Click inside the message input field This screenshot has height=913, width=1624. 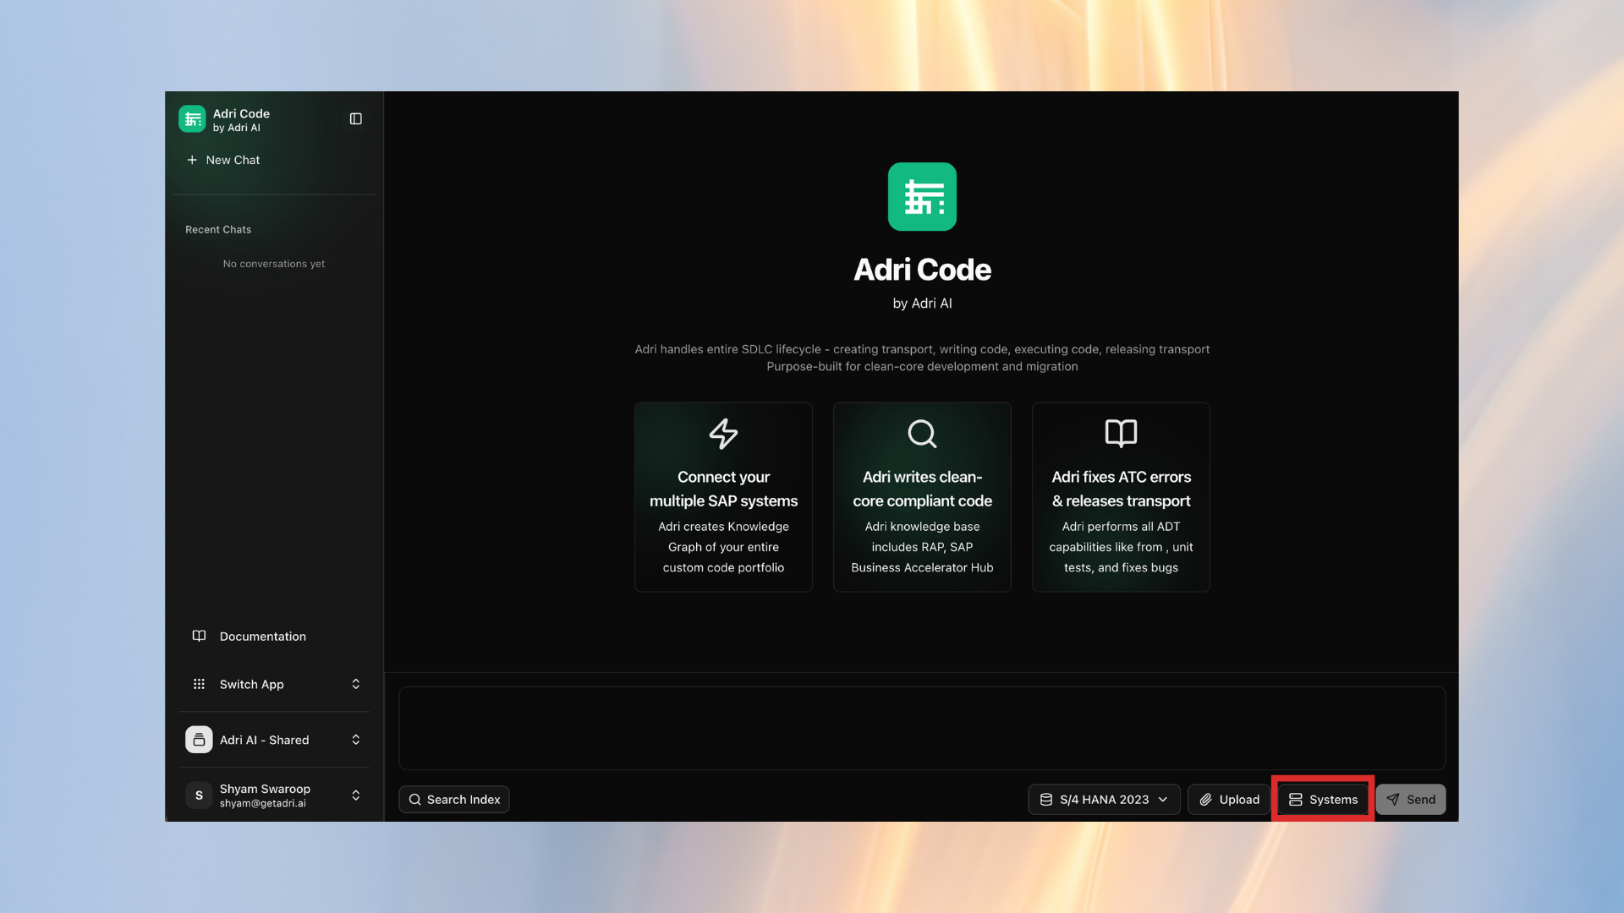click(922, 728)
